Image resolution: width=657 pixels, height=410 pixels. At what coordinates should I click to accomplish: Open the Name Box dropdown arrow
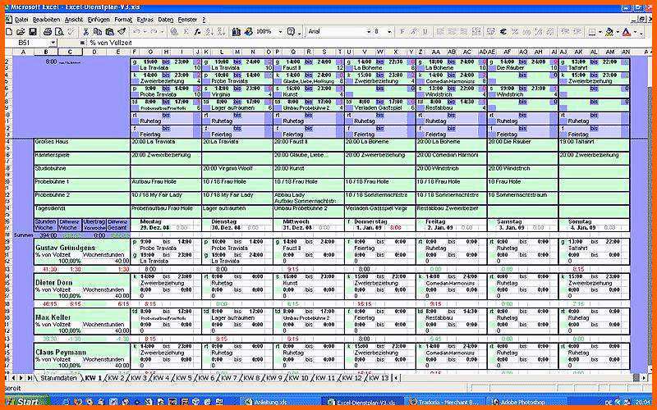click(x=53, y=42)
